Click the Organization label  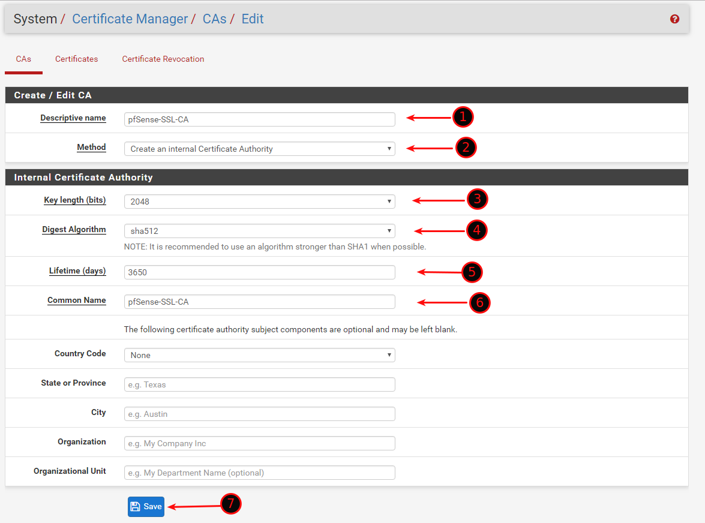pos(82,441)
